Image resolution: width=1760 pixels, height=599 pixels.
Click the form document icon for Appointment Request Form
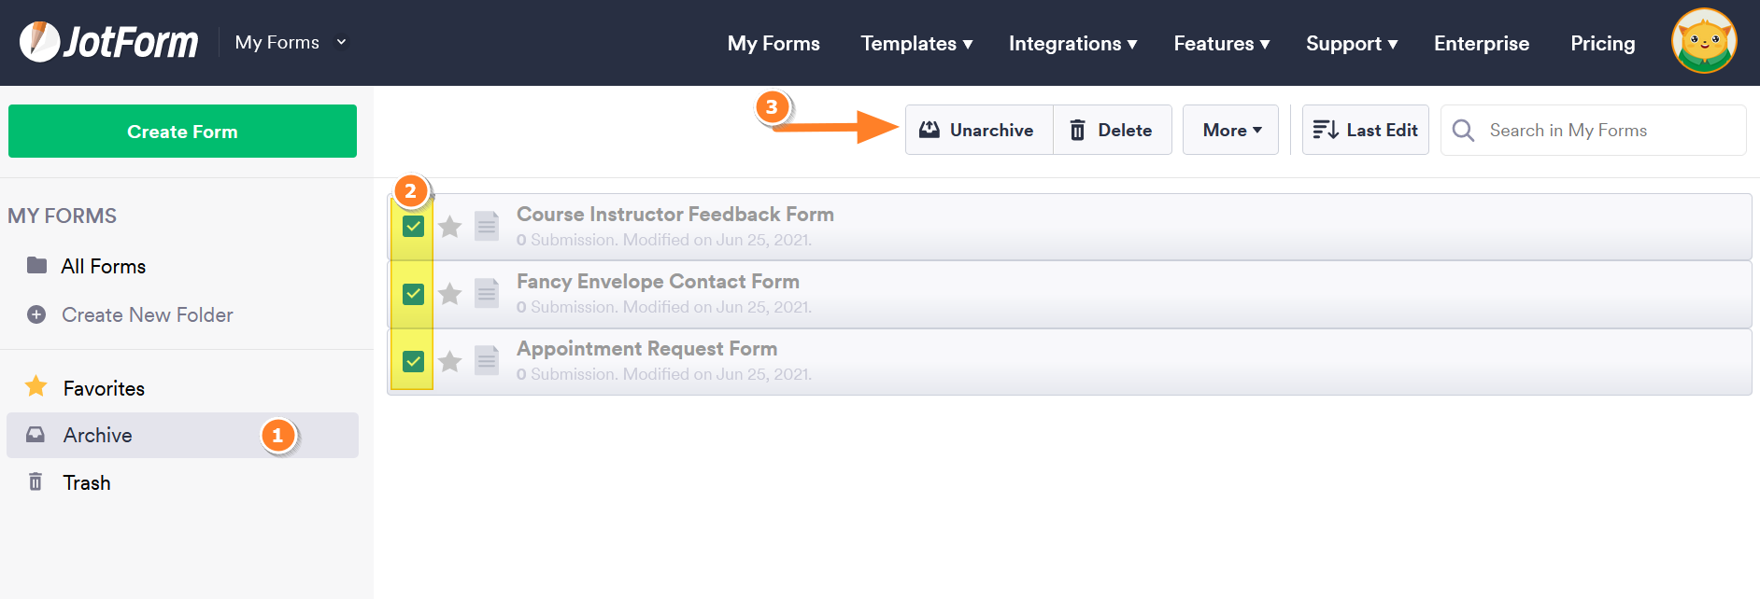tap(487, 360)
